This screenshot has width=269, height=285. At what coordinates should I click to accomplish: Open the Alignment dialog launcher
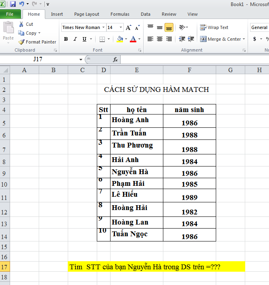[x=244, y=50]
